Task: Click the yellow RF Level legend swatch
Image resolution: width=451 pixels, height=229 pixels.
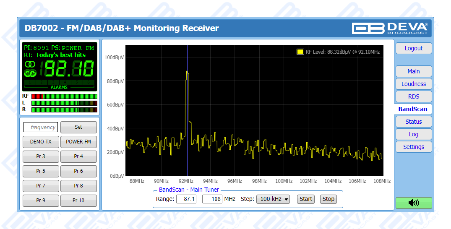Action: tap(300, 52)
